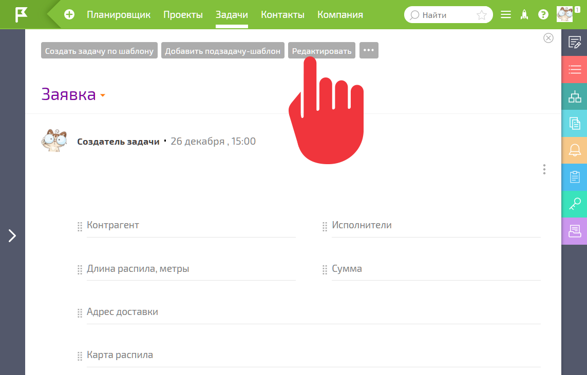Open the purple inbox tray icon
587x375 pixels.
pyautogui.click(x=574, y=231)
